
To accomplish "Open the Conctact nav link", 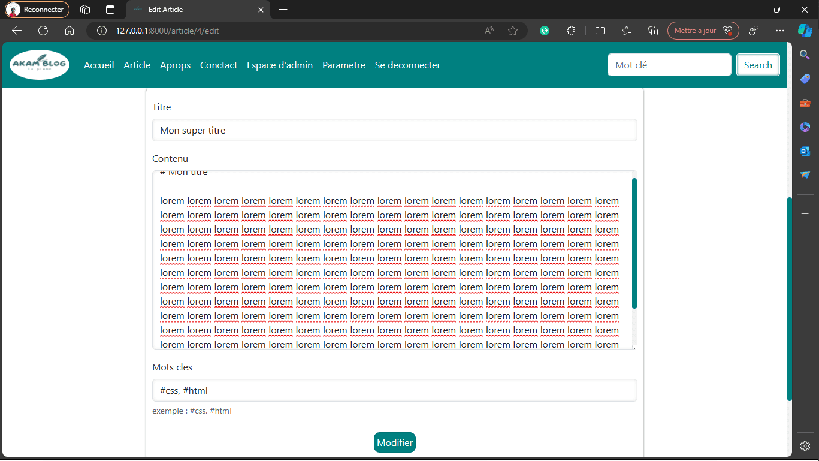I will [x=219, y=65].
